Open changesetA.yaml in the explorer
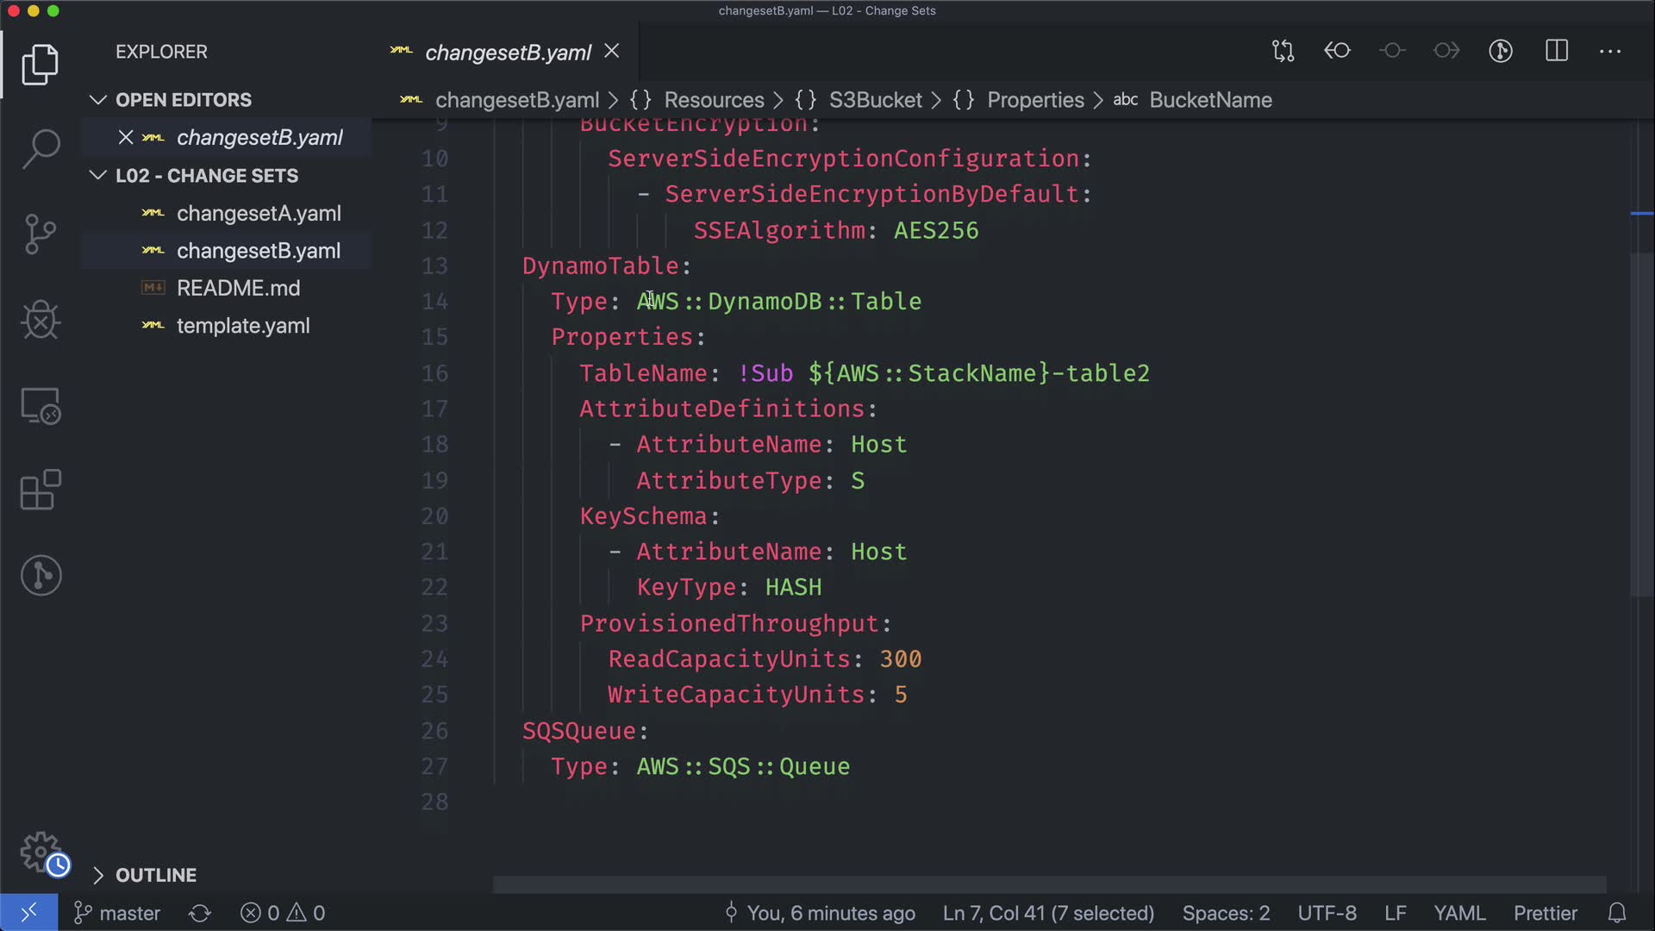This screenshot has width=1655, height=931. point(259,213)
